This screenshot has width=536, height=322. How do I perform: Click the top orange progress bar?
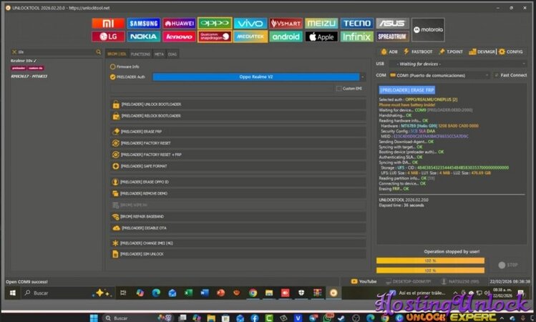[x=430, y=260]
